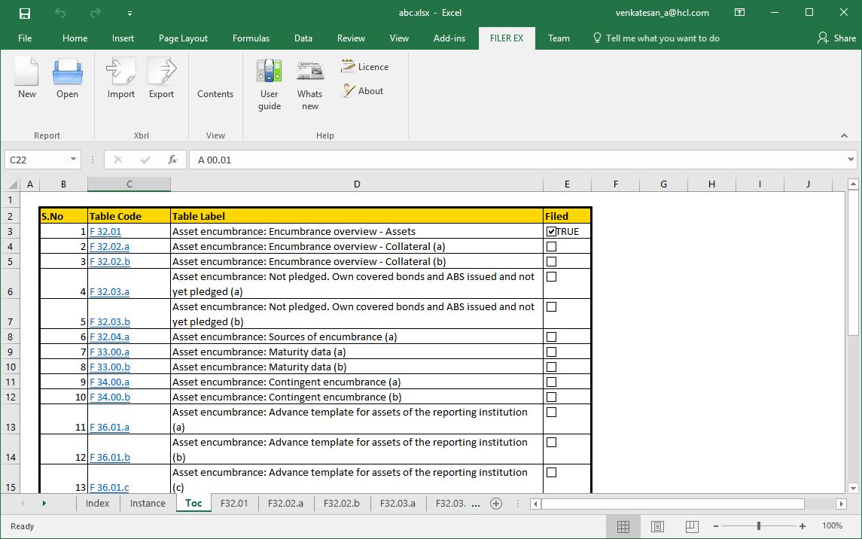Viewport: 862px width, 539px height.
Task: Collapse the ribbon with the chevron
Action: tap(844, 136)
